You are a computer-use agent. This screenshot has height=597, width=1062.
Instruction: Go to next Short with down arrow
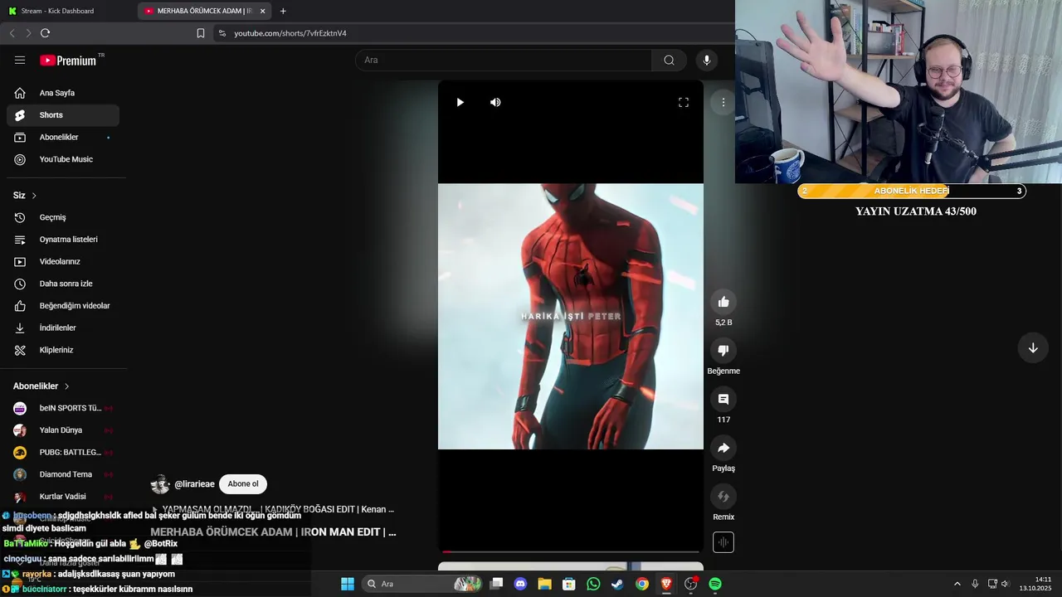[1033, 348]
